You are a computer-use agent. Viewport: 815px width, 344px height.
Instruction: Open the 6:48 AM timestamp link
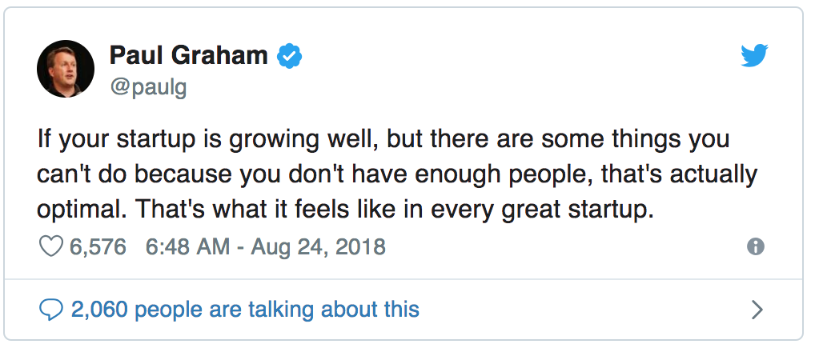[x=187, y=246]
